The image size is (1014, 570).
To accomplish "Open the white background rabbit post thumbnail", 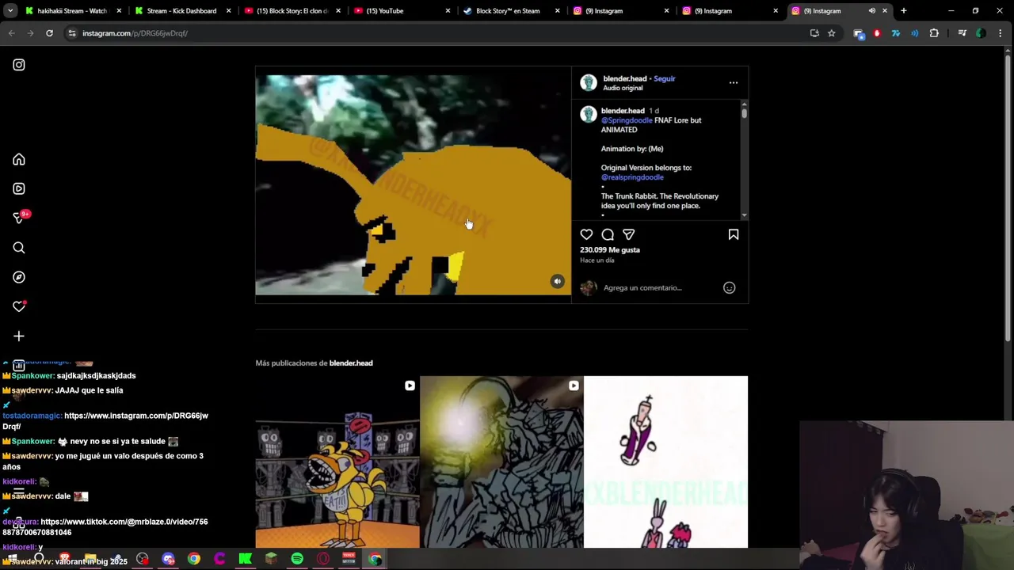I will (x=665, y=462).
